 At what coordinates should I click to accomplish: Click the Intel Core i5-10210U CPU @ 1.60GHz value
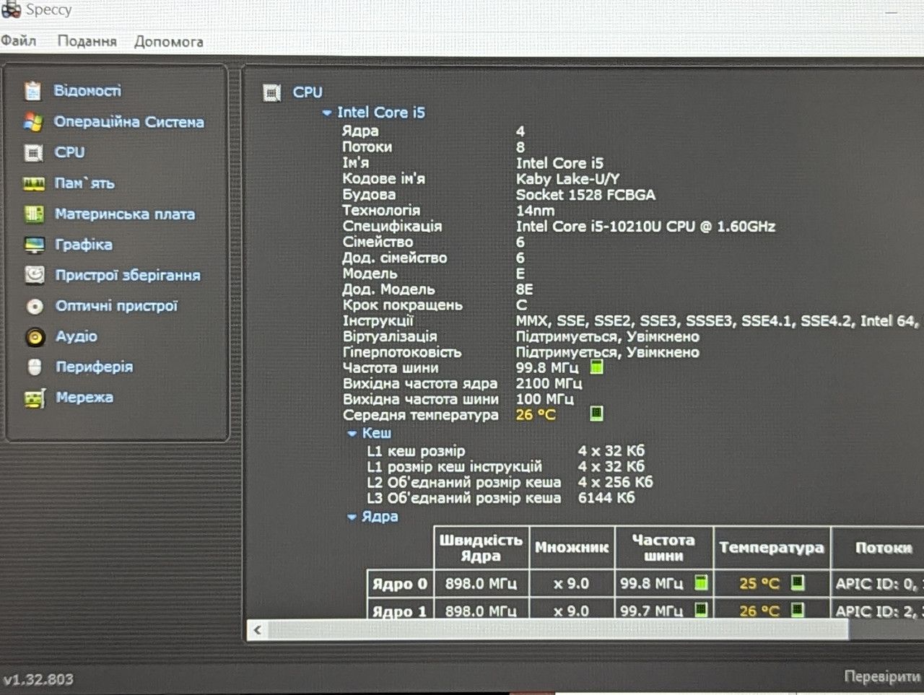[645, 227]
